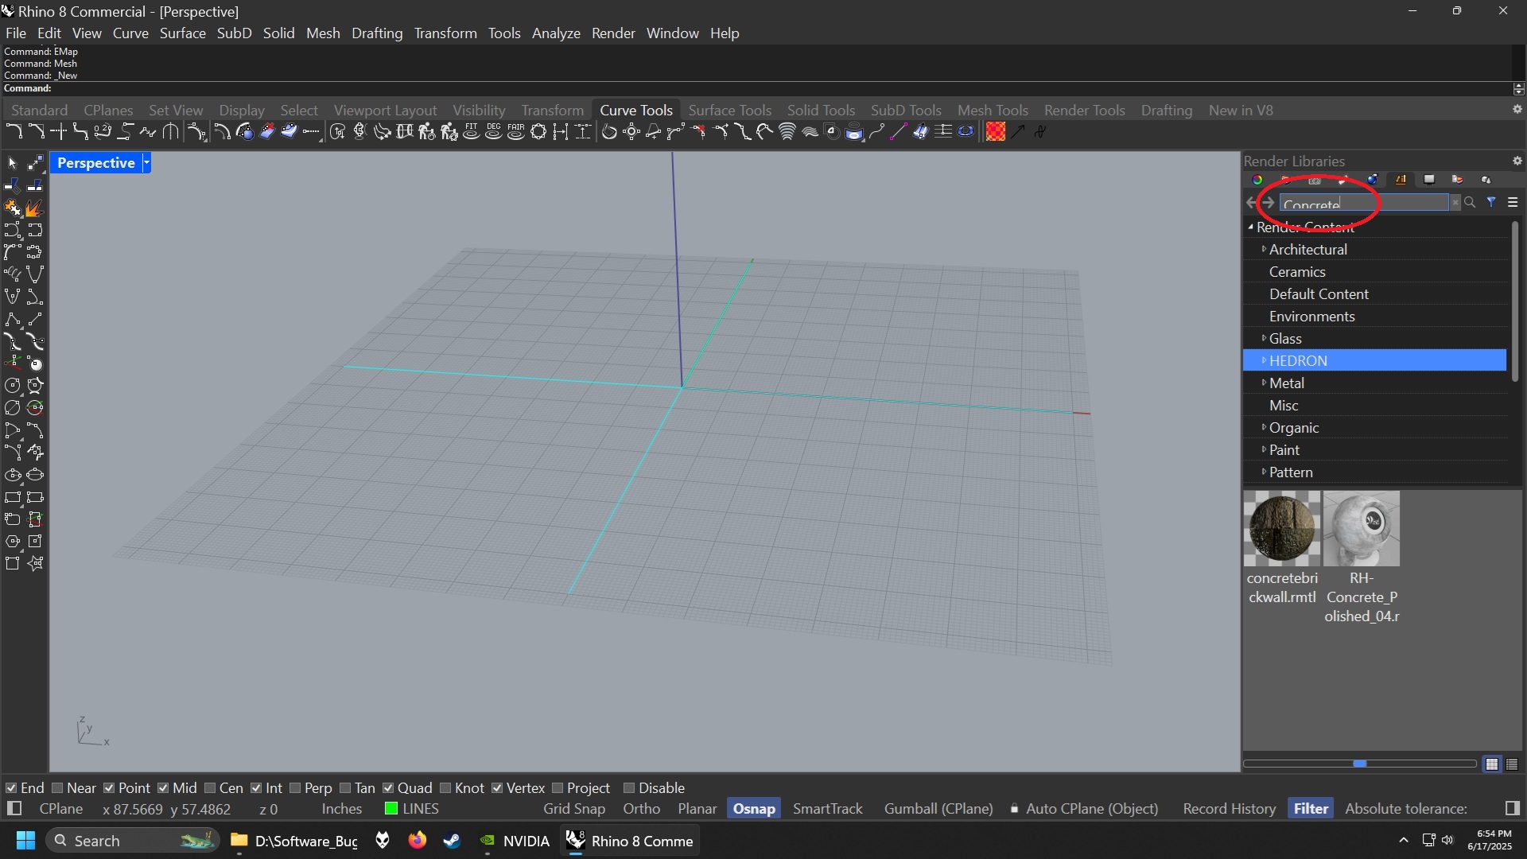Expand the Organic folder
1527x859 pixels.
(x=1264, y=427)
